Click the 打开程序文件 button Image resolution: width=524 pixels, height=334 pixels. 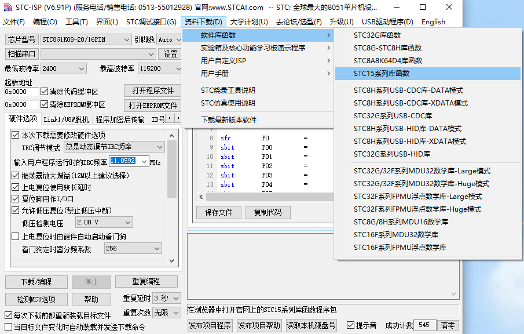152,90
